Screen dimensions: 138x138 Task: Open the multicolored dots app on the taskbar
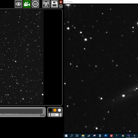[x=117, y=136]
